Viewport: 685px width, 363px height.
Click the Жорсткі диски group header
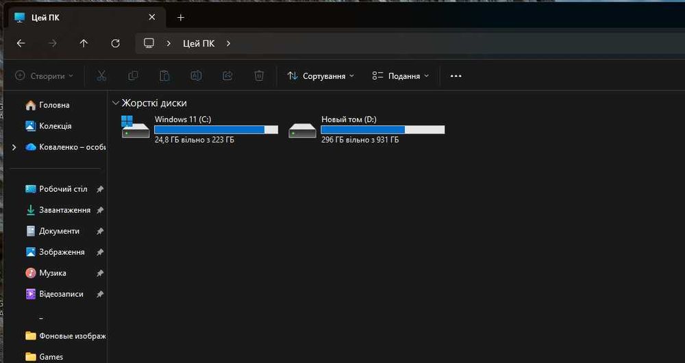point(154,103)
